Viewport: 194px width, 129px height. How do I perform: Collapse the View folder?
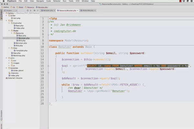pyautogui.click(x=9, y=48)
